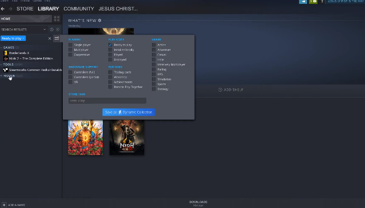Open the Nioh 2 cover art
This screenshot has width=365, height=208.
coord(127,138)
